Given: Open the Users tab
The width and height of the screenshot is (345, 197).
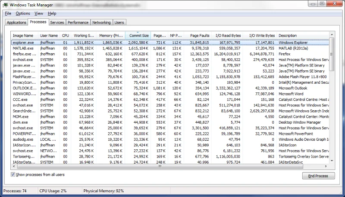Looking at the screenshot, I should [x=119, y=22].
